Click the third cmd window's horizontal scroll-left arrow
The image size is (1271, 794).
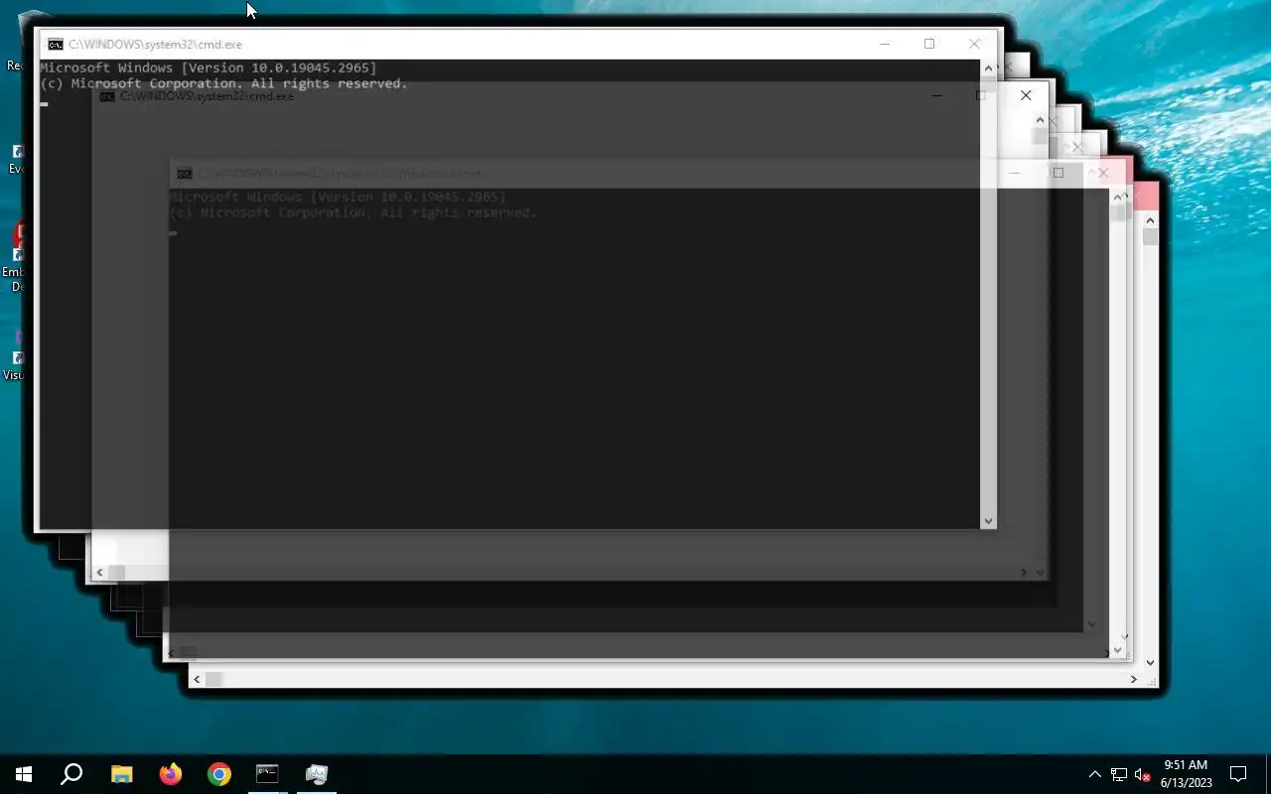171,653
